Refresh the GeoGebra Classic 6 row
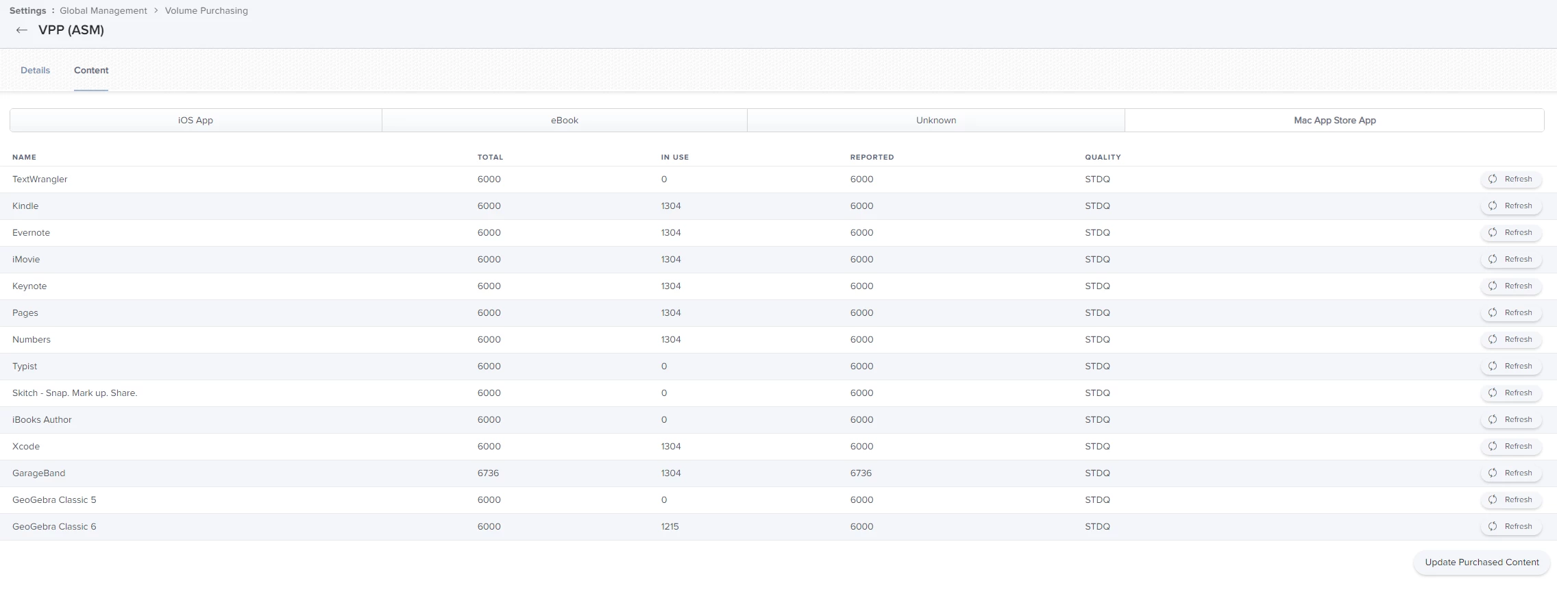This screenshot has width=1557, height=594. [x=1511, y=526]
